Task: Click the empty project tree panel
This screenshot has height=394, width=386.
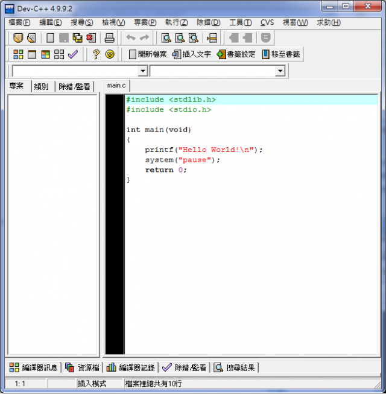Action: coord(52,224)
